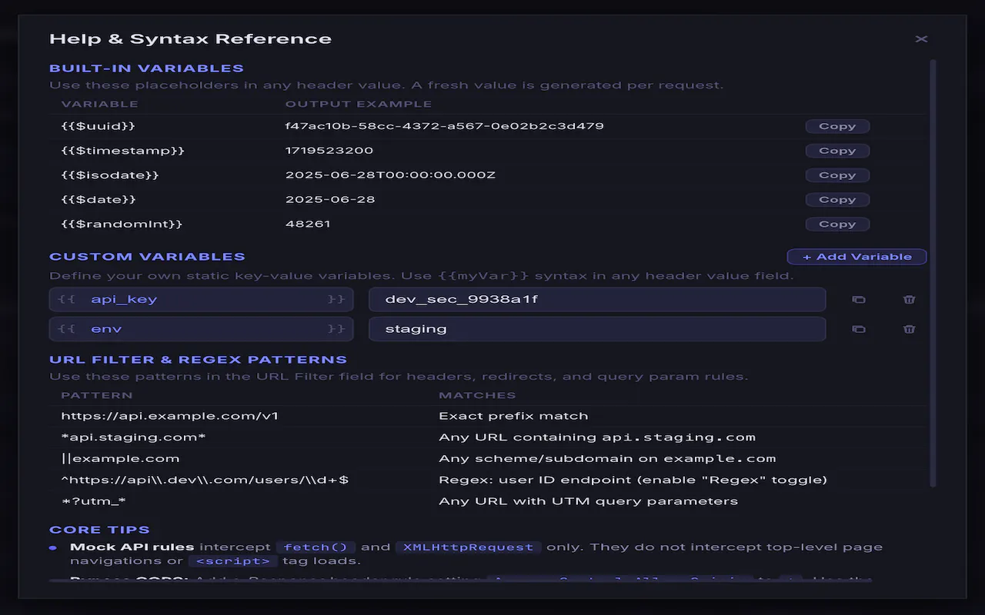Click the URL FILTER & REGEX PATTERNS heading
The height and width of the screenshot is (615, 985).
coord(198,360)
